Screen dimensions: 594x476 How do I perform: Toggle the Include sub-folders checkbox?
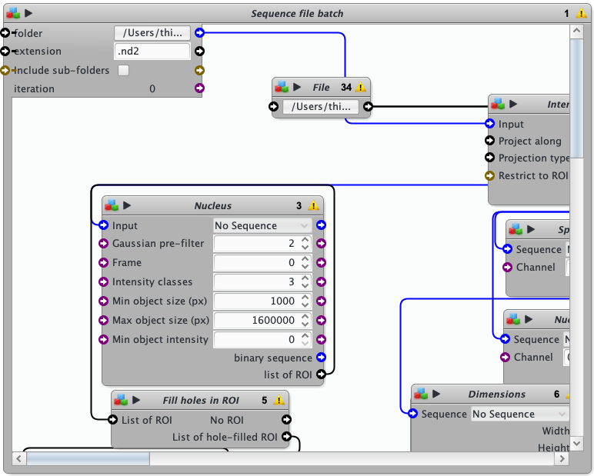pos(123,71)
